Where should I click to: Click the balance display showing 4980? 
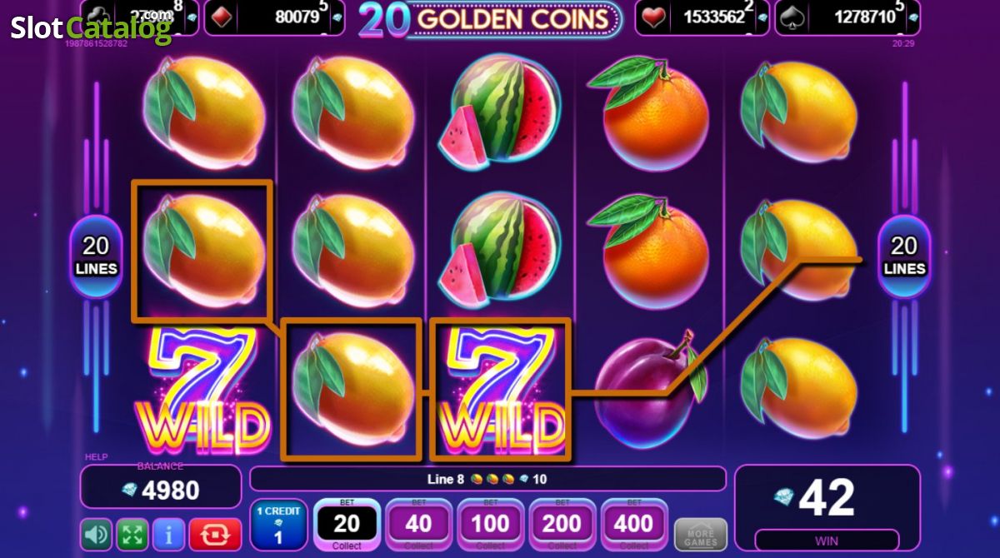tap(161, 488)
